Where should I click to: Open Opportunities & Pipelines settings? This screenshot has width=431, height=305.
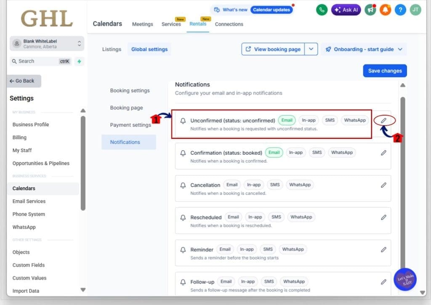41,163
